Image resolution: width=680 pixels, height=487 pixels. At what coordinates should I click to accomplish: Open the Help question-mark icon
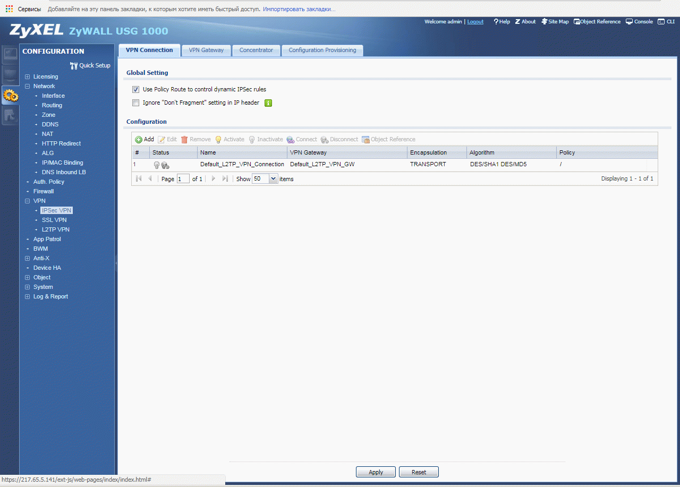click(x=496, y=22)
